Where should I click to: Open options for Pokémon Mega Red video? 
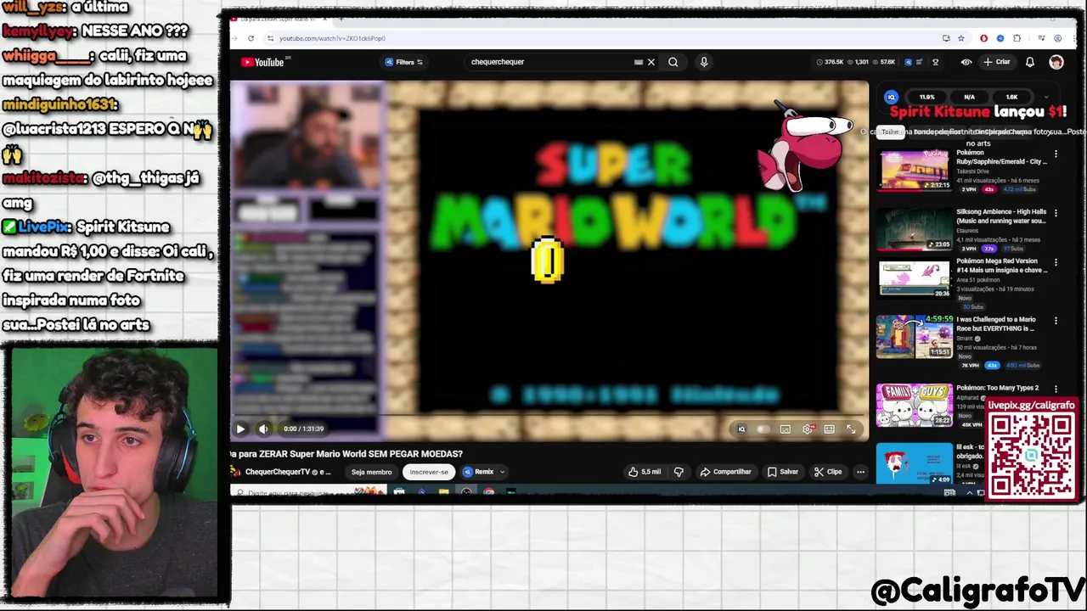[1056, 262]
